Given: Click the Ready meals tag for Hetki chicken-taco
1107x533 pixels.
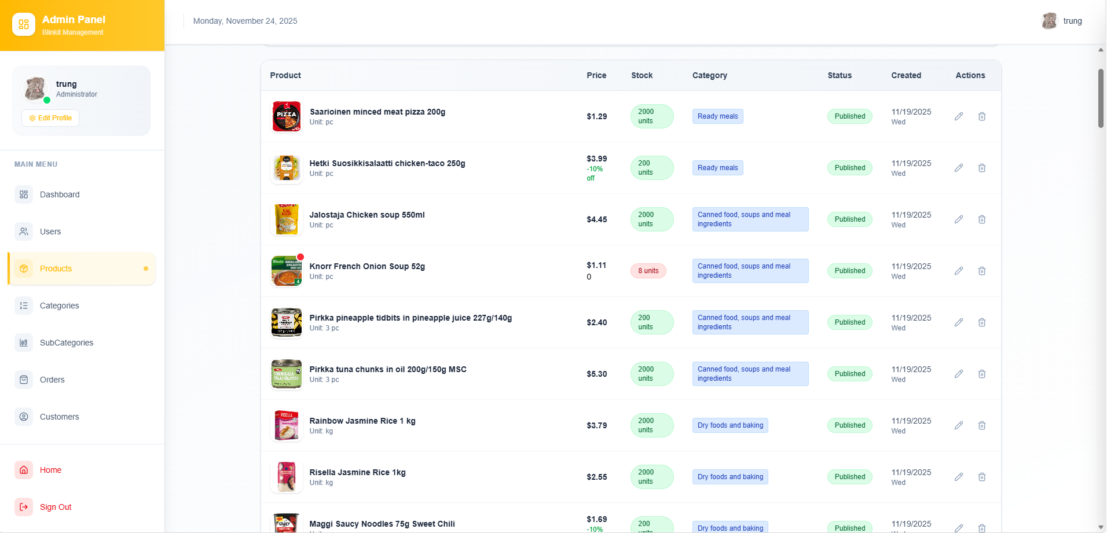Looking at the screenshot, I should click(x=718, y=168).
